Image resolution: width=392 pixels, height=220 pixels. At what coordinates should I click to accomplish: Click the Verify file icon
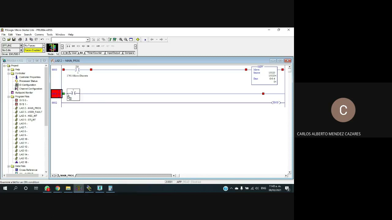click(x=110, y=39)
